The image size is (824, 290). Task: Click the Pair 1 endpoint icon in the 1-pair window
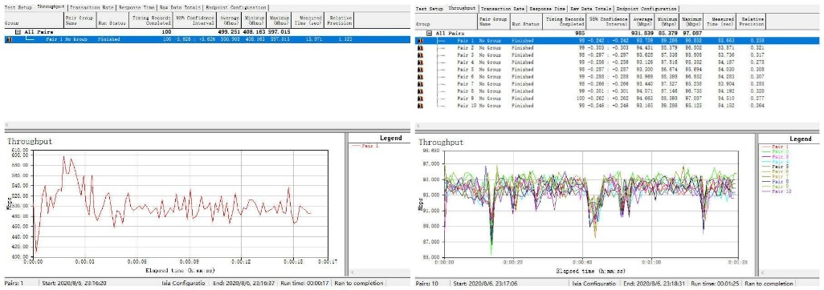click(x=9, y=39)
